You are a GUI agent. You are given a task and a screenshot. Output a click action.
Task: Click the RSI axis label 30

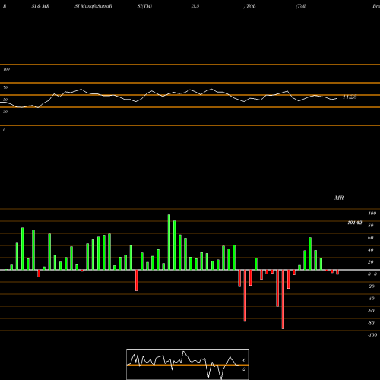5,112
